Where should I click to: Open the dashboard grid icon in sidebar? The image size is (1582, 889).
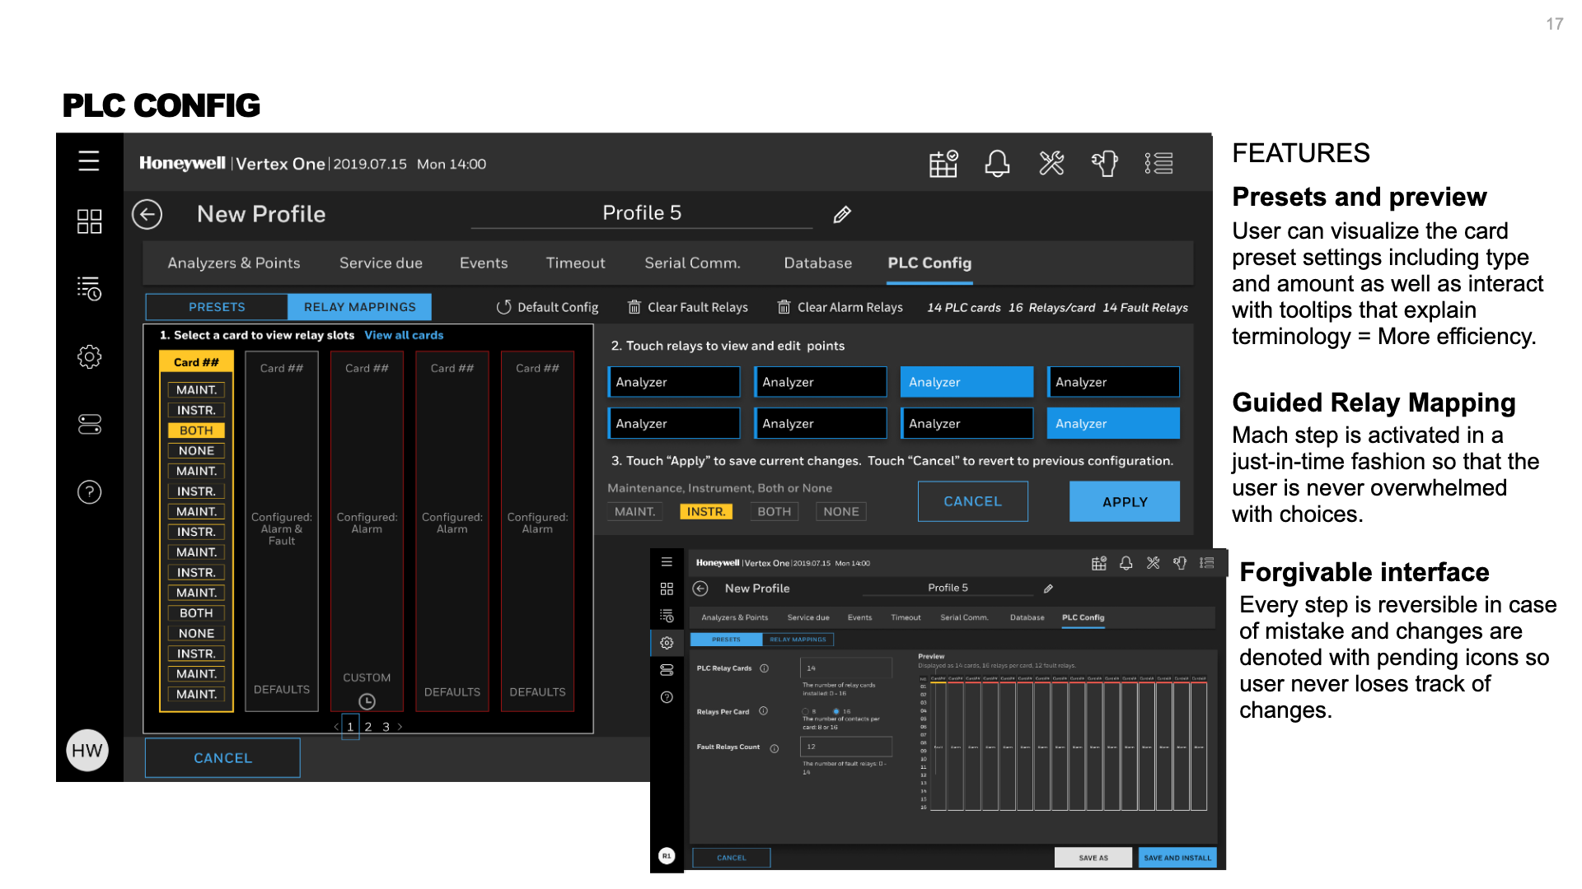[89, 221]
